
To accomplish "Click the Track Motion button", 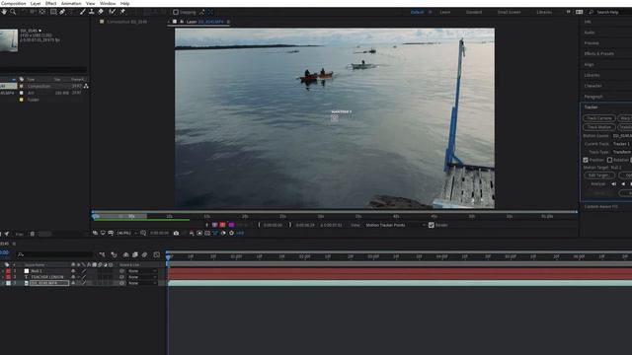I will [599, 127].
